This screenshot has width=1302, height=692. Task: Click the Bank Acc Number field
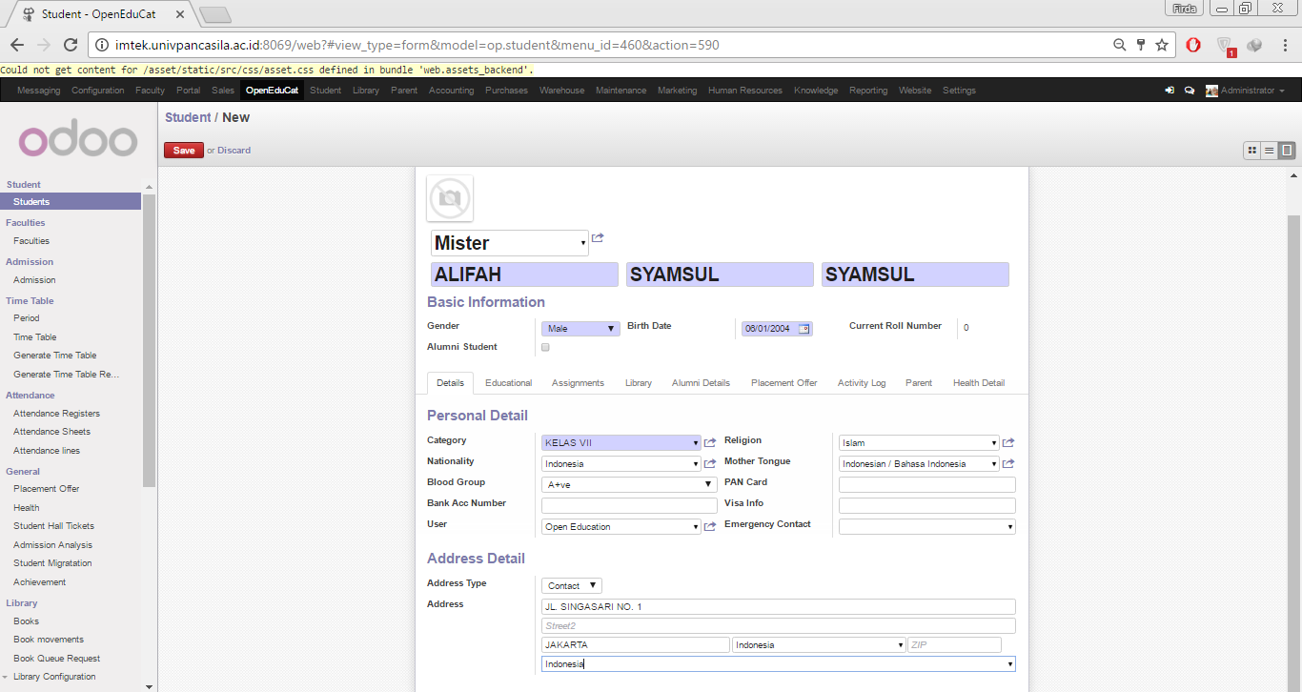click(x=629, y=506)
